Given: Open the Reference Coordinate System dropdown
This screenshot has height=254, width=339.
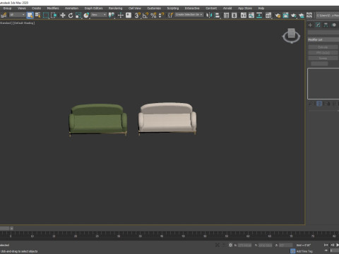Looking at the screenshot, I should (99, 15).
